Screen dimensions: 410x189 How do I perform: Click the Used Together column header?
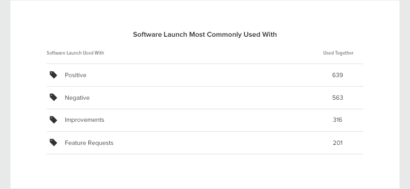[339, 53]
